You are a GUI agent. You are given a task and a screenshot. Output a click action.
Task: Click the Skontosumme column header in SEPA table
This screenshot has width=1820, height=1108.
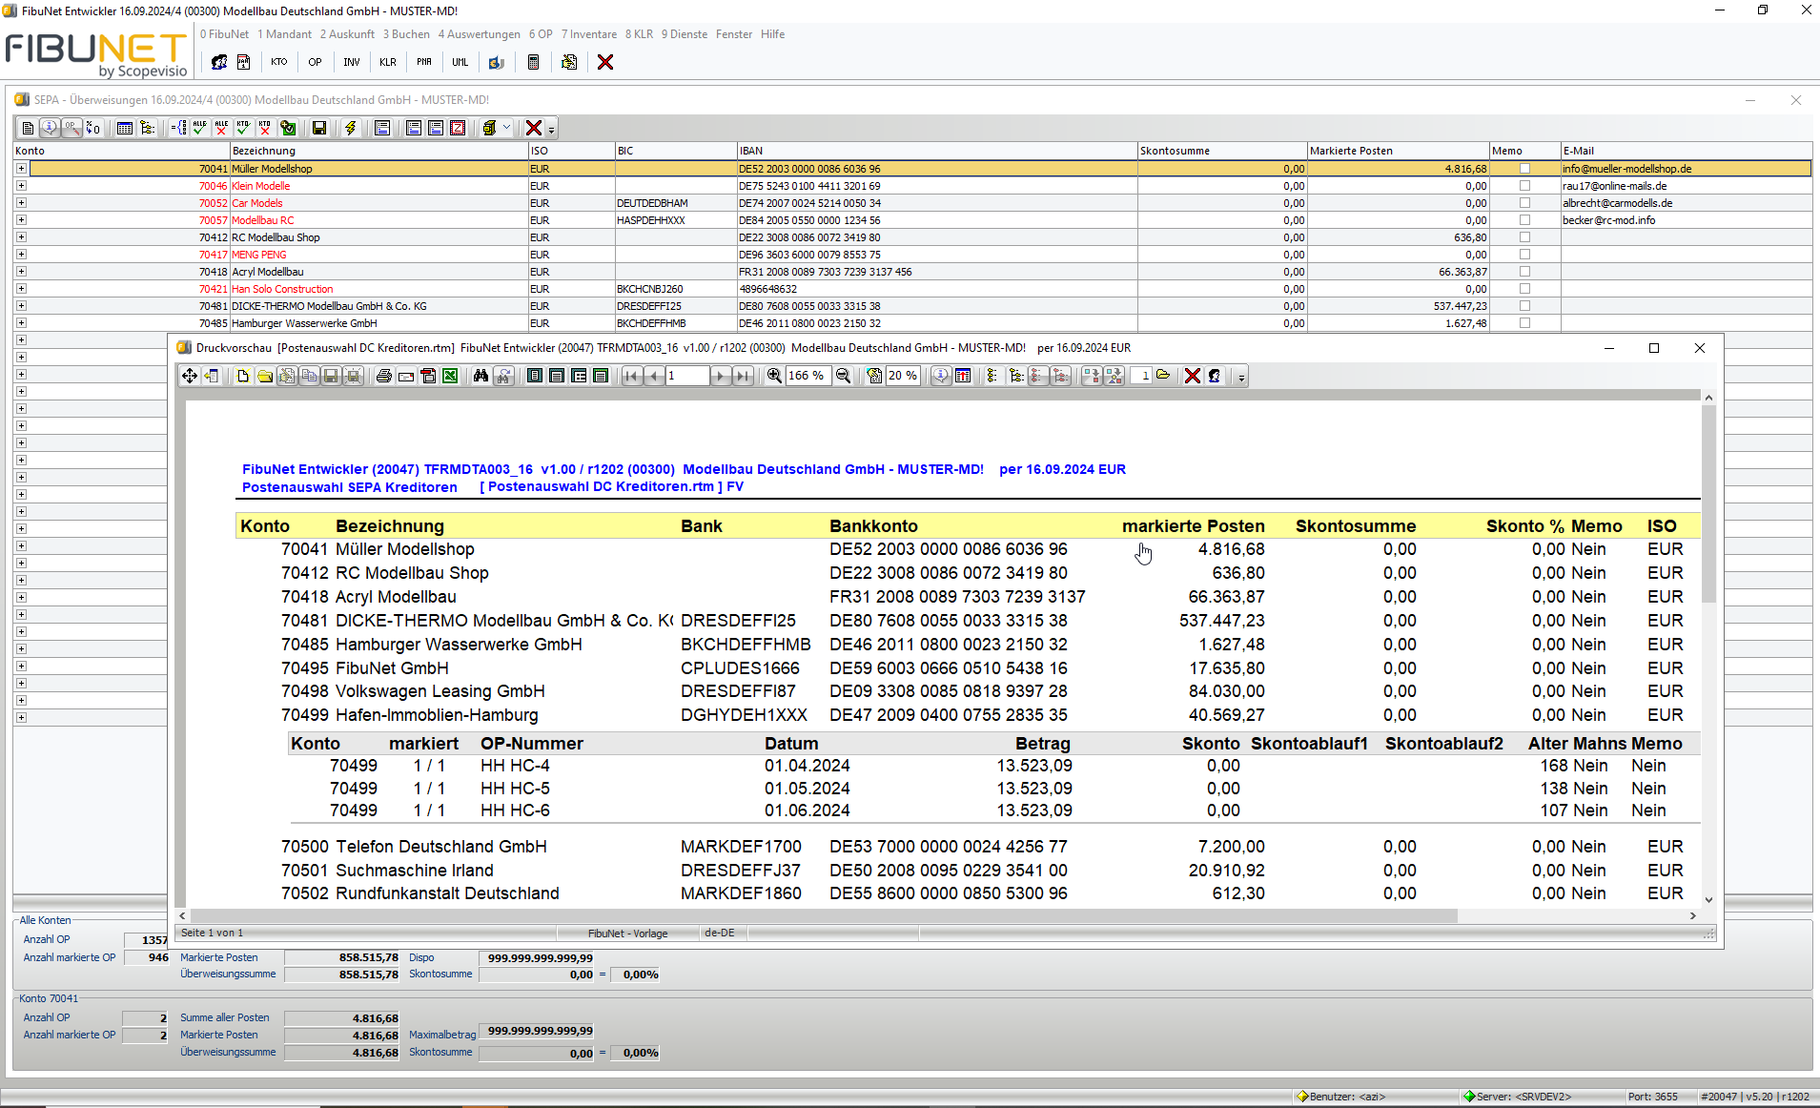pos(1222,151)
